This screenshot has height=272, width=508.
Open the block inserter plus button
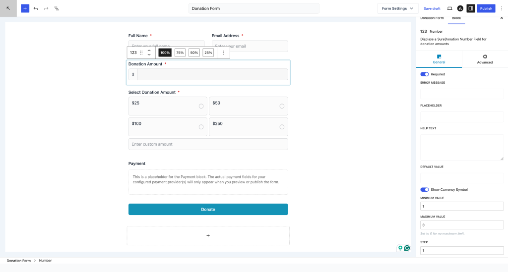[x=25, y=8]
